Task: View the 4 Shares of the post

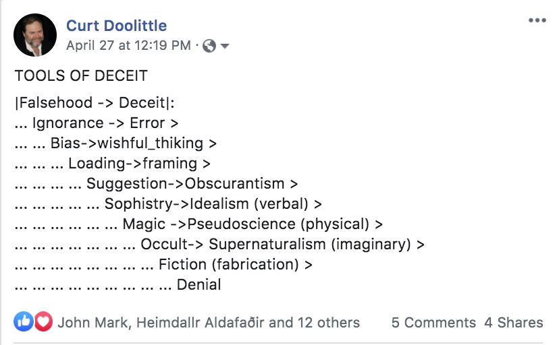Action: tap(513, 323)
